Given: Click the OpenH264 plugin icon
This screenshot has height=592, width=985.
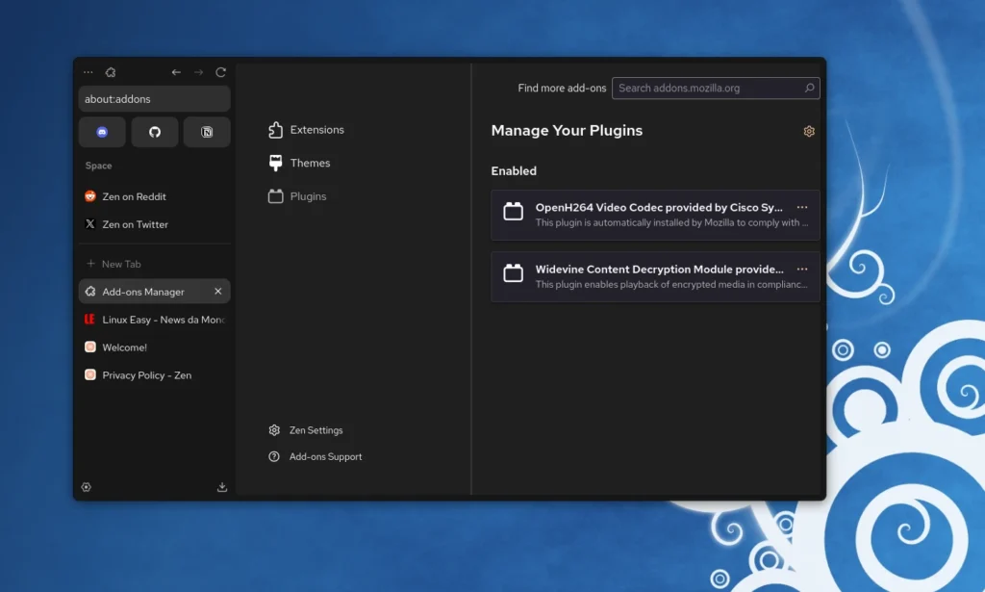Looking at the screenshot, I should pyautogui.click(x=514, y=211).
